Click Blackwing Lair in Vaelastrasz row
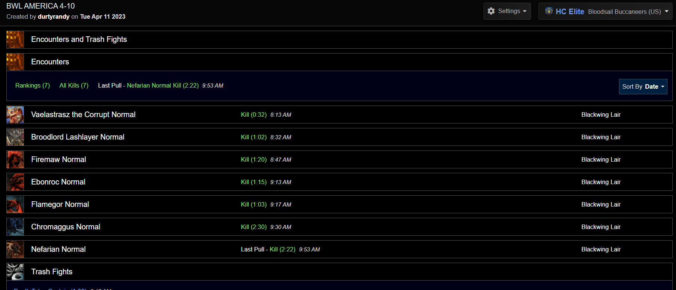 pos(601,115)
